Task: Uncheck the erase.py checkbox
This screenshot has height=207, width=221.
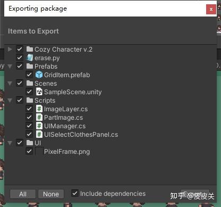Action: point(20,57)
